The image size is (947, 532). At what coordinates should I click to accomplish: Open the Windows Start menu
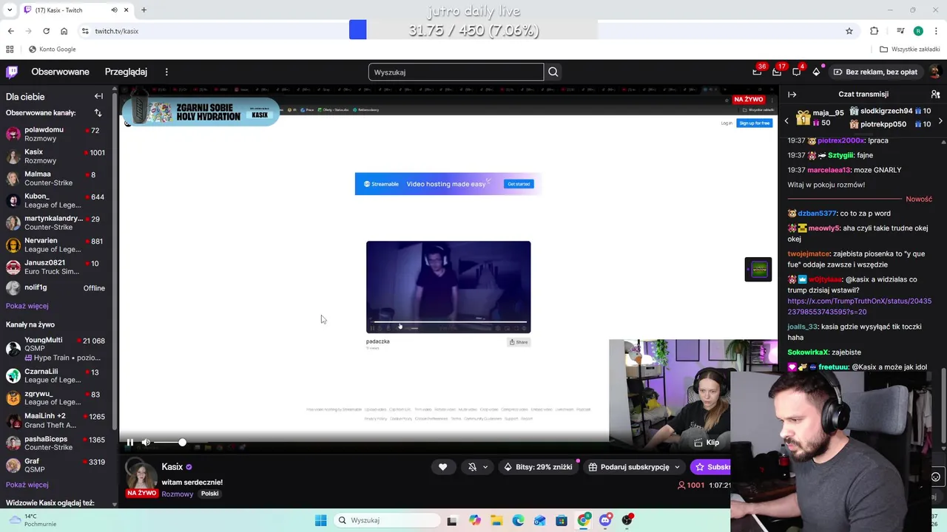coord(320,520)
